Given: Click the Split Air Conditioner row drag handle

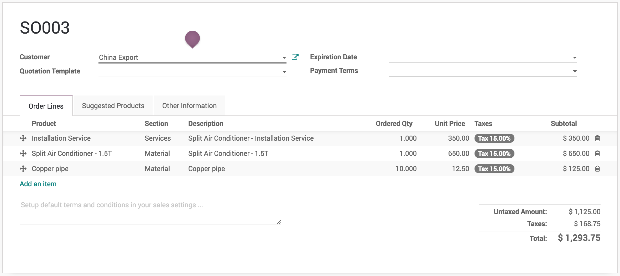Looking at the screenshot, I should click(23, 153).
